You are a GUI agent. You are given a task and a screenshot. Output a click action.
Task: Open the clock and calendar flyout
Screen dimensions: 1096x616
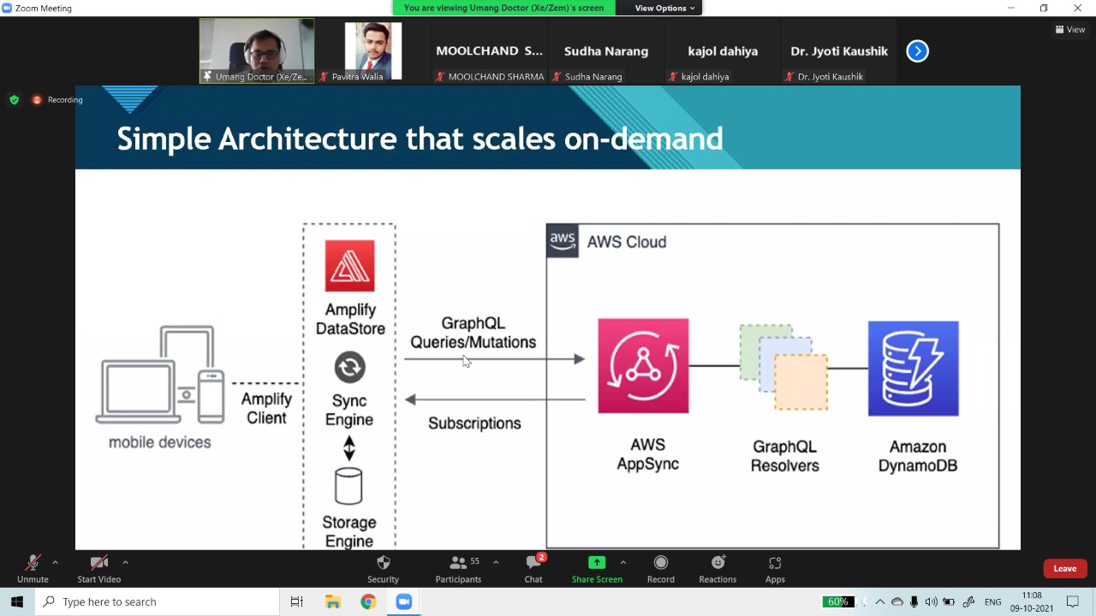click(1032, 601)
